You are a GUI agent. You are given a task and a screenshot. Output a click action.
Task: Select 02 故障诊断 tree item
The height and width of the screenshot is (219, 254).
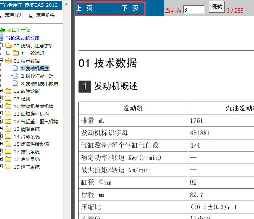coord(26,91)
